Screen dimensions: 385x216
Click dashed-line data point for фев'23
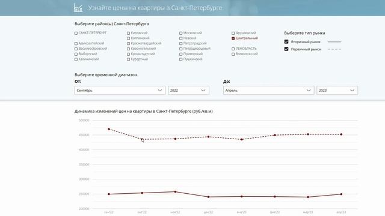[275, 135]
